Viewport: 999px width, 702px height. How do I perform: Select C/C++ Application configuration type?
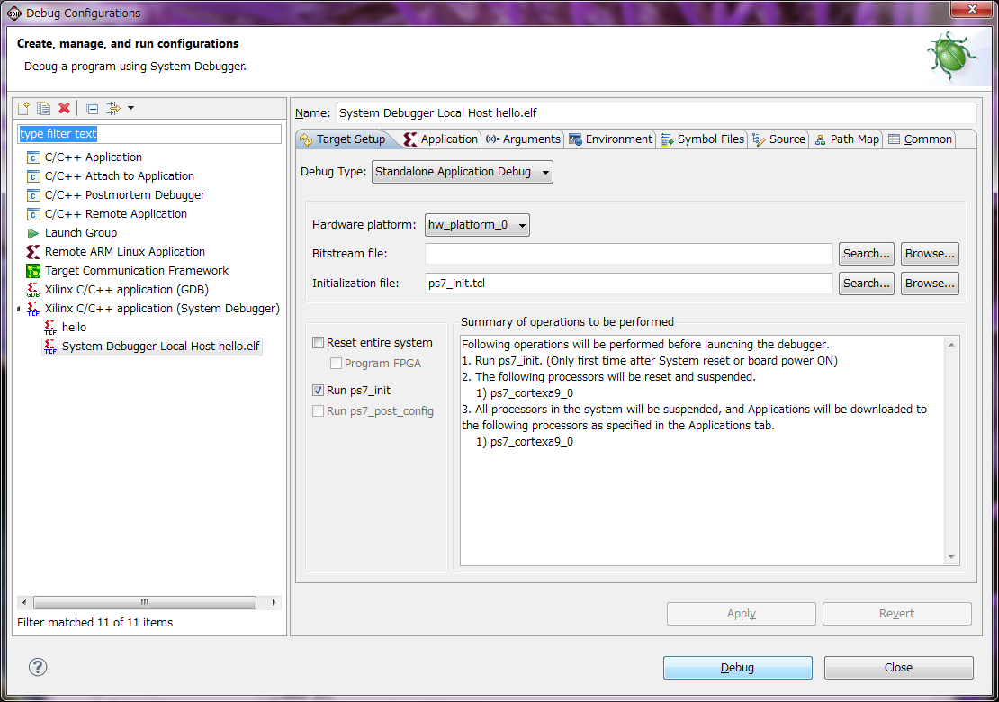click(93, 157)
